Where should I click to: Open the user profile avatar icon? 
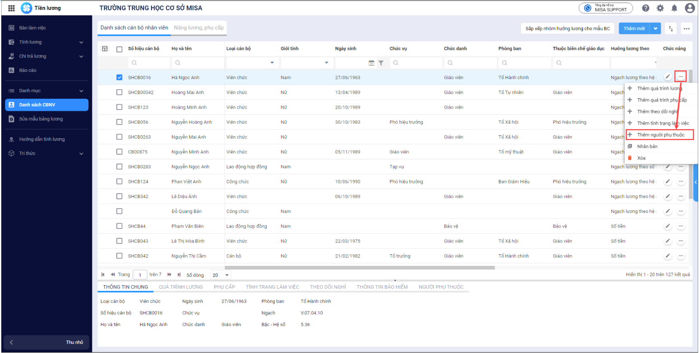point(690,8)
